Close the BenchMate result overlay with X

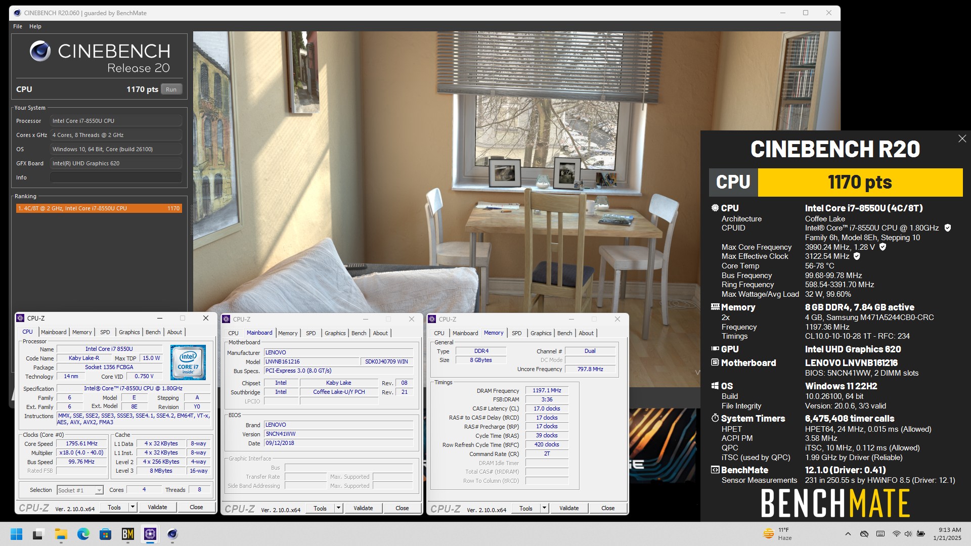point(962,139)
